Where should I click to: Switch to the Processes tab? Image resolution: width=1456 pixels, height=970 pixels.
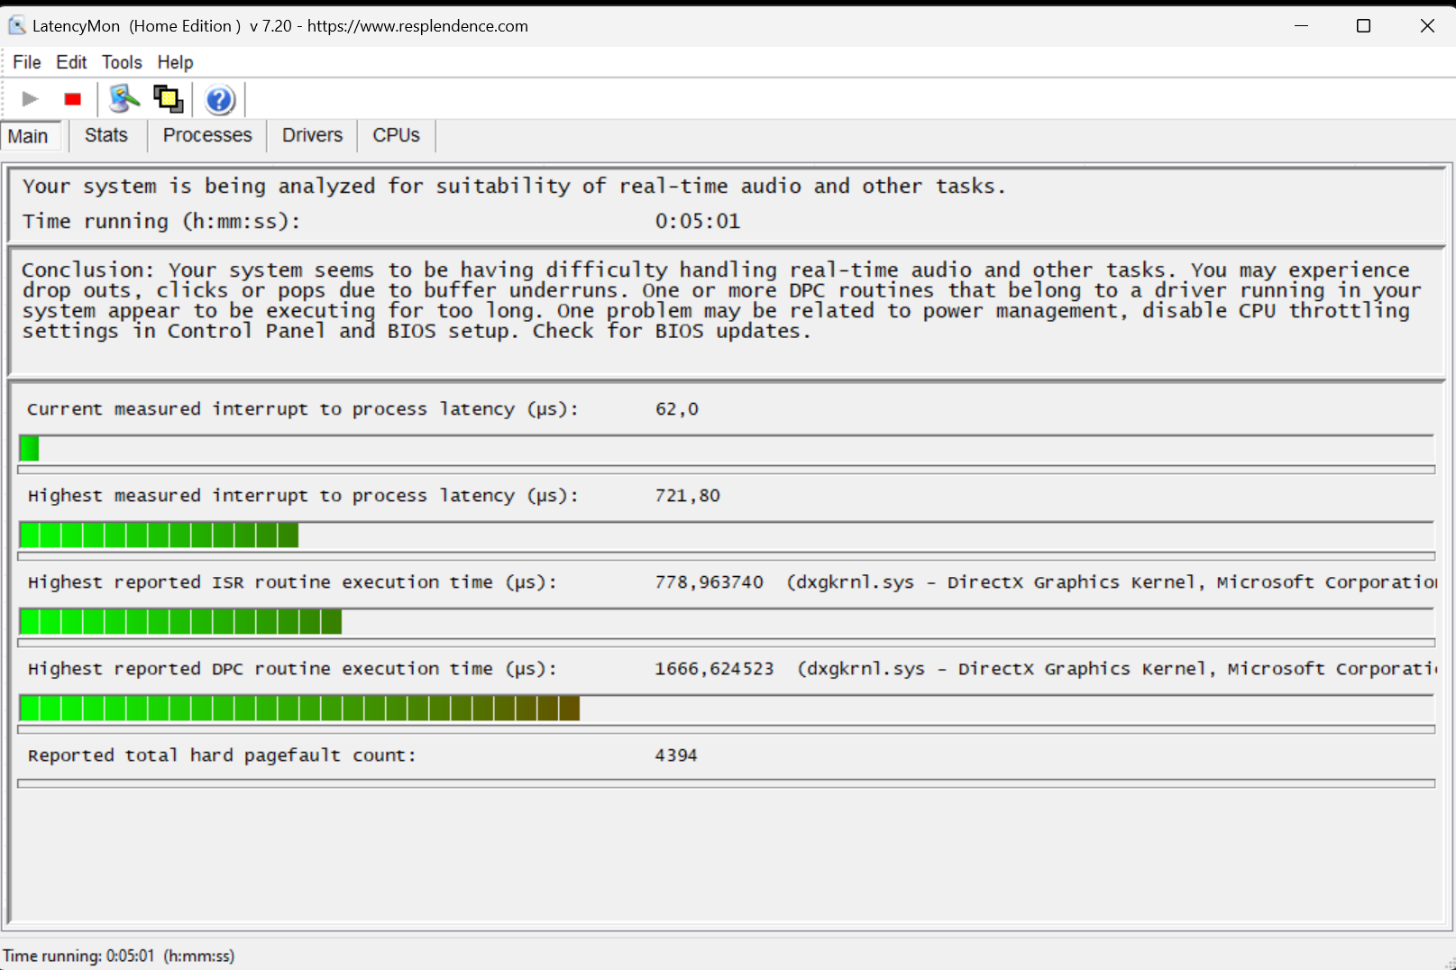206,135
